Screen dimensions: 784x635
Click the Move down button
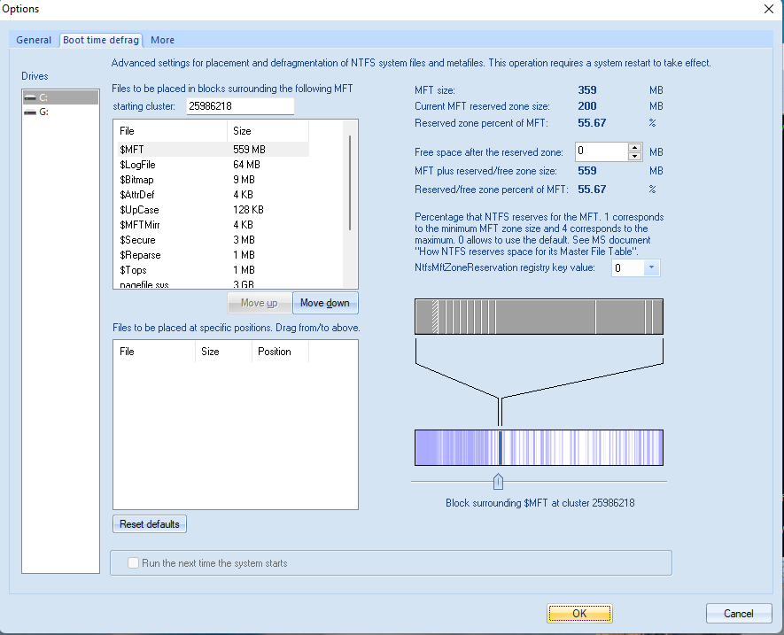(x=324, y=303)
